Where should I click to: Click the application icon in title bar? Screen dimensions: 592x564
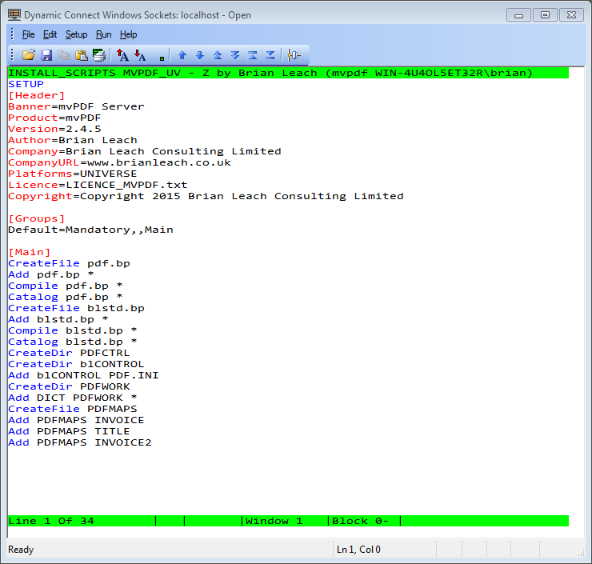[14, 14]
